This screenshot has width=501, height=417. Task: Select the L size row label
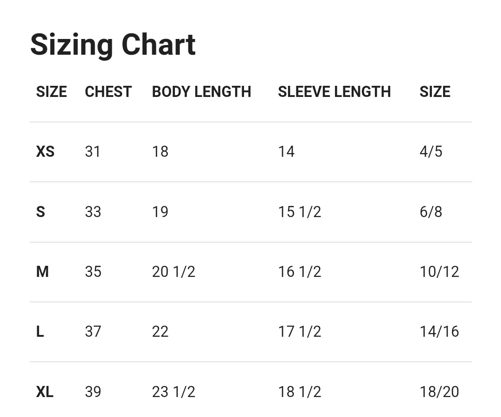click(x=40, y=332)
